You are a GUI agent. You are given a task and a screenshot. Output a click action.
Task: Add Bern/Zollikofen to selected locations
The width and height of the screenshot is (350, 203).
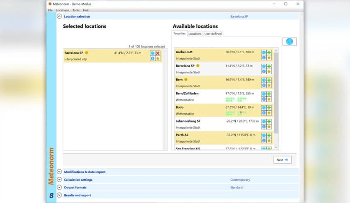269,94
